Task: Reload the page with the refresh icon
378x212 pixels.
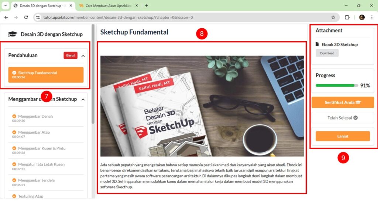Action: (x=26, y=17)
